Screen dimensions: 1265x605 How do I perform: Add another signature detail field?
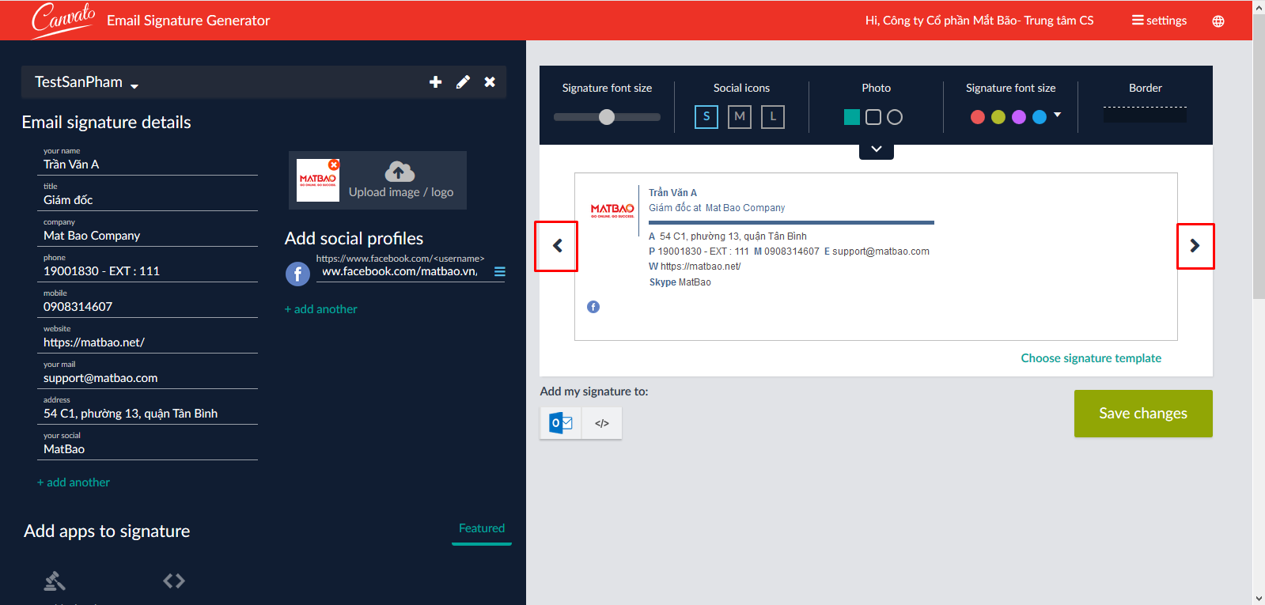tap(74, 482)
